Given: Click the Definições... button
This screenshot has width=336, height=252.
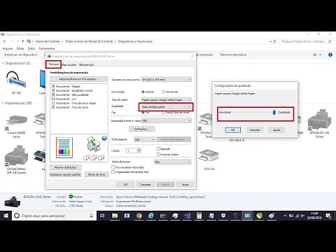Looking at the screenshot, I should point(142,129).
